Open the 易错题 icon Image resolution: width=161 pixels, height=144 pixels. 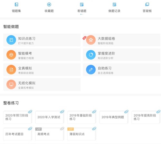tap(82, 4)
